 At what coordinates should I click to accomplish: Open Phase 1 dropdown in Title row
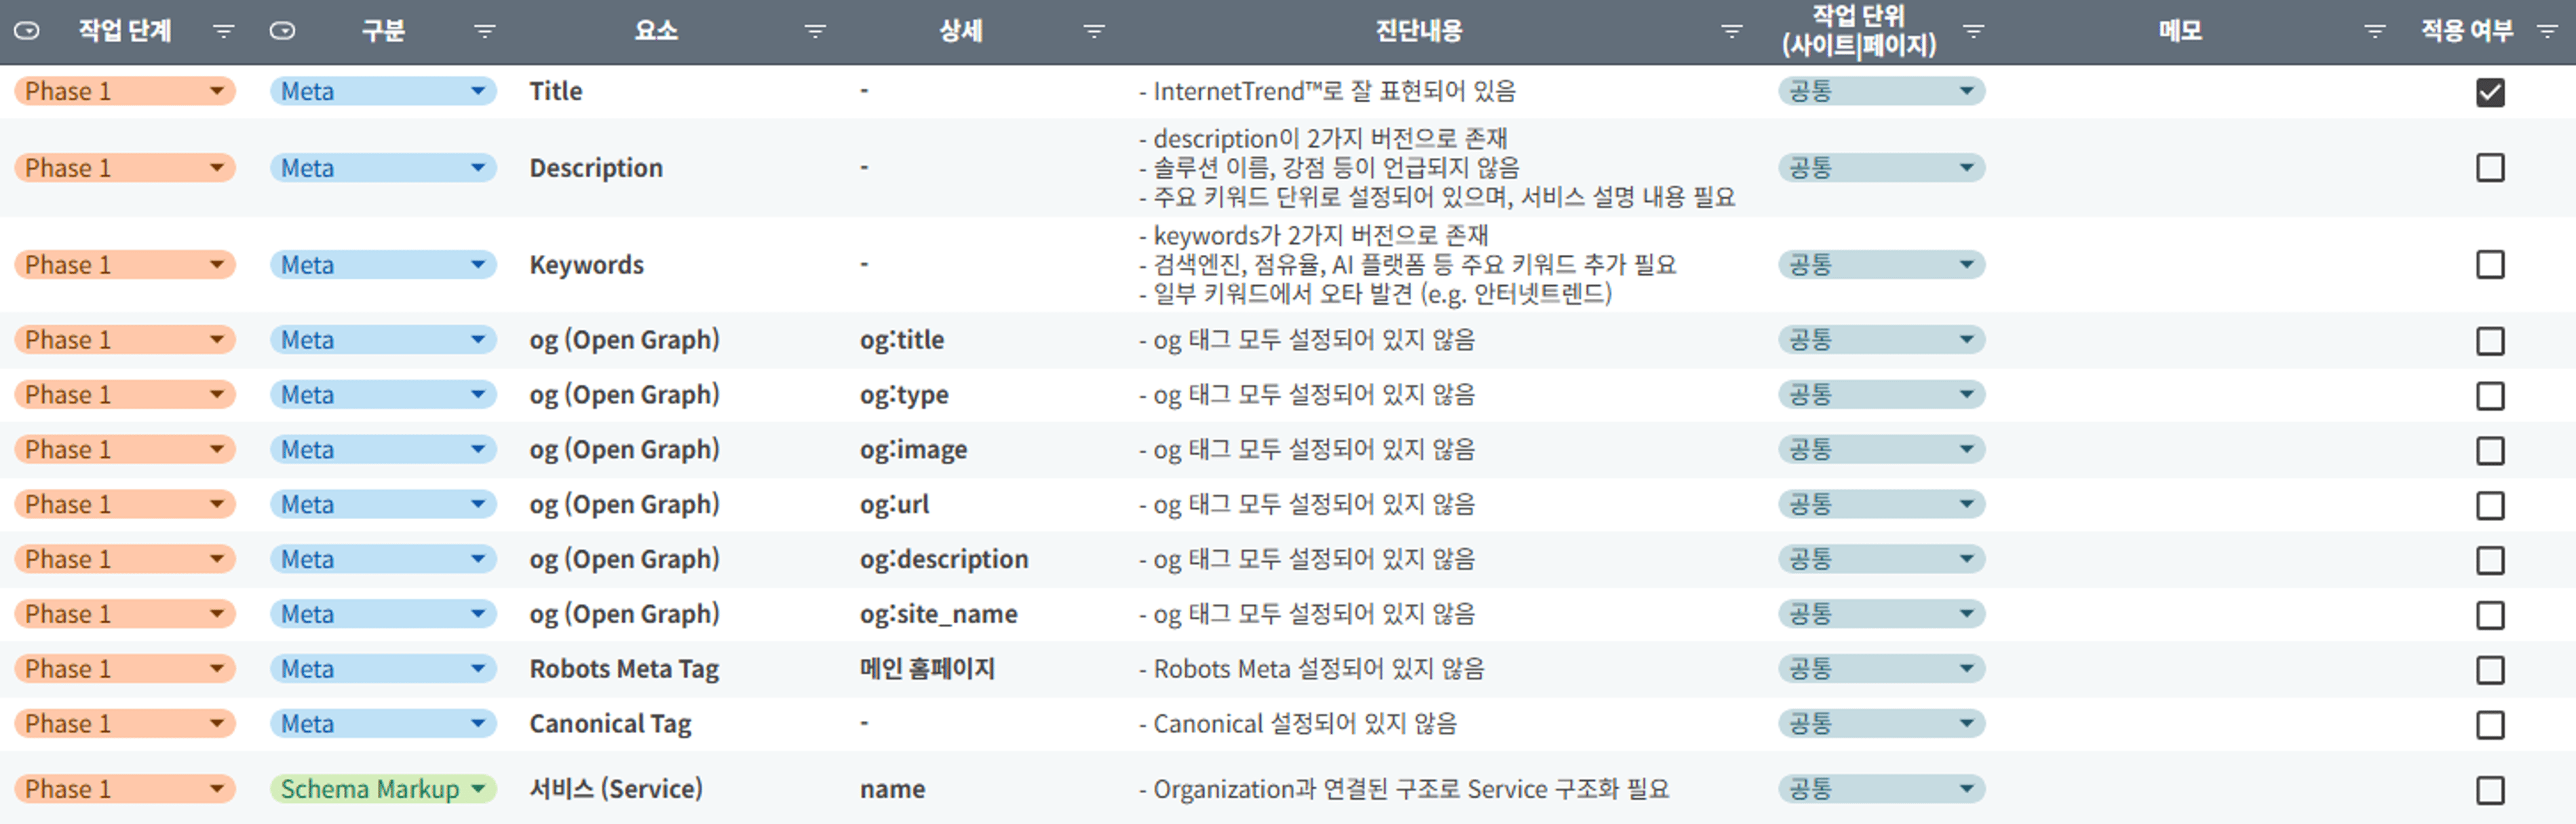pyautogui.click(x=216, y=91)
